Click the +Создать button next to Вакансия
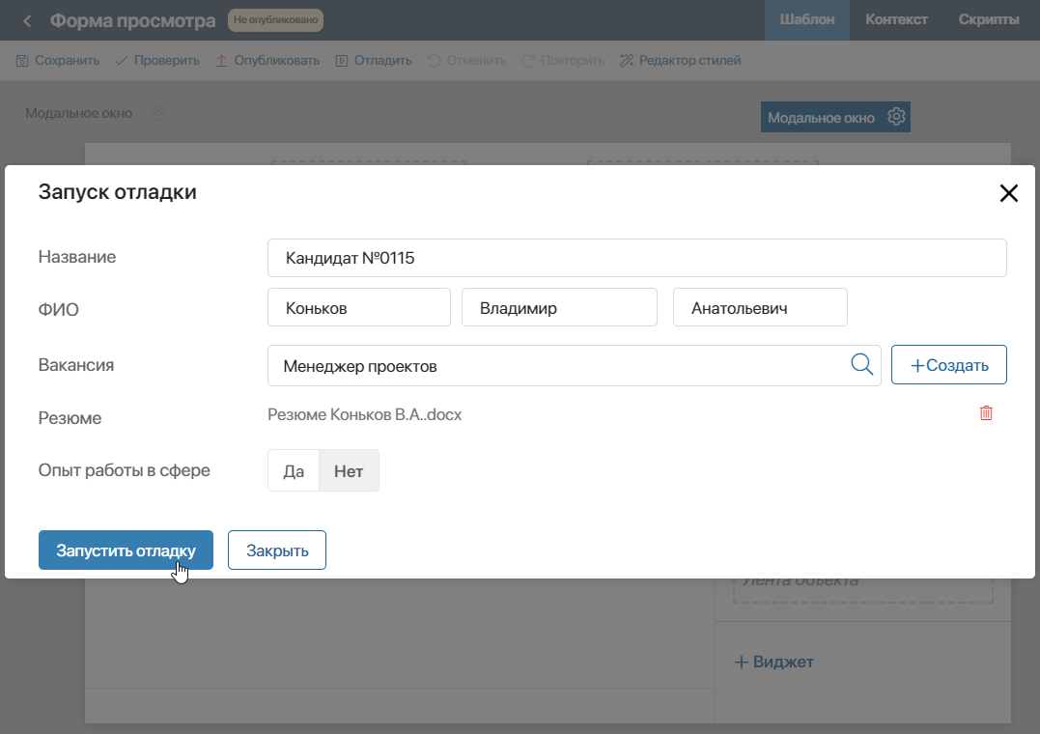 (x=949, y=365)
